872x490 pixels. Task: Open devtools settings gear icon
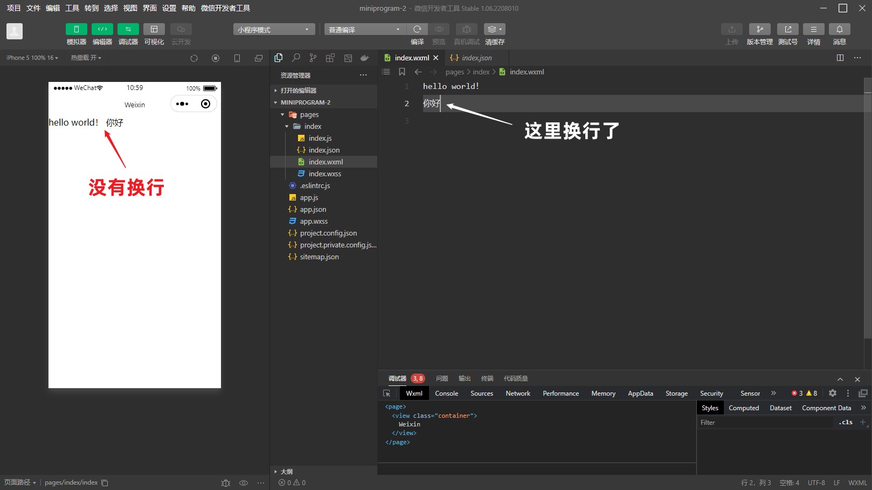click(833, 393)
